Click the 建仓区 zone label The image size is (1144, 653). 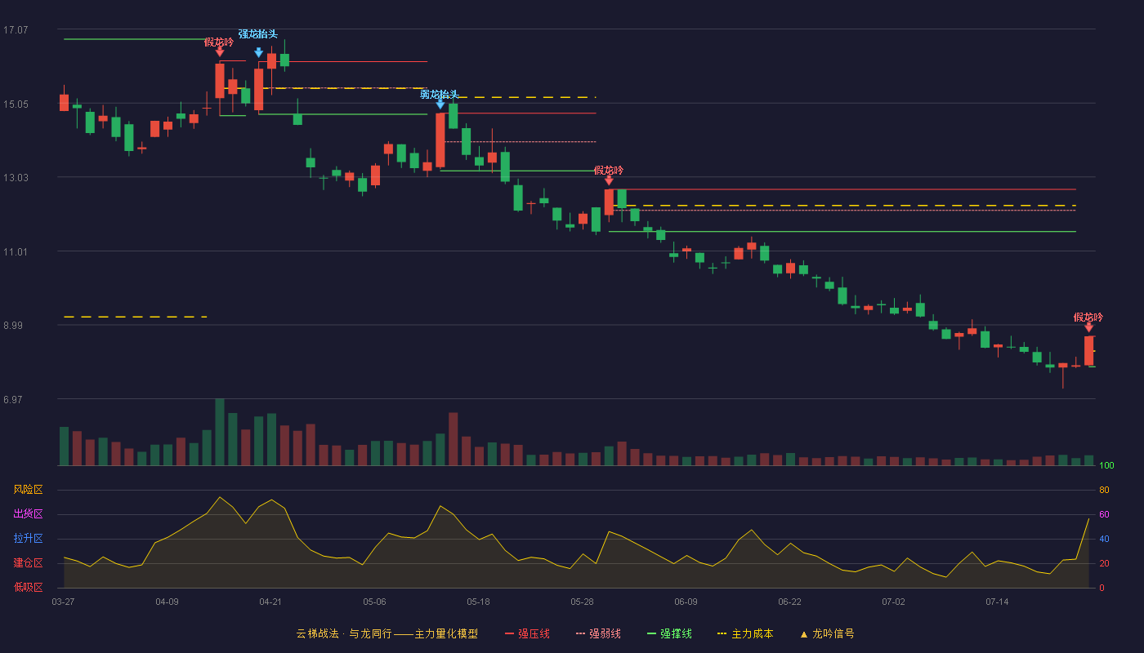coord(28,563)
